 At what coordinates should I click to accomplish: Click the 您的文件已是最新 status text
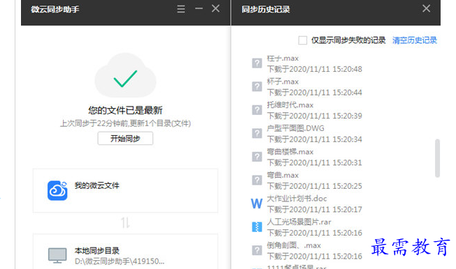tap(125, 110)
